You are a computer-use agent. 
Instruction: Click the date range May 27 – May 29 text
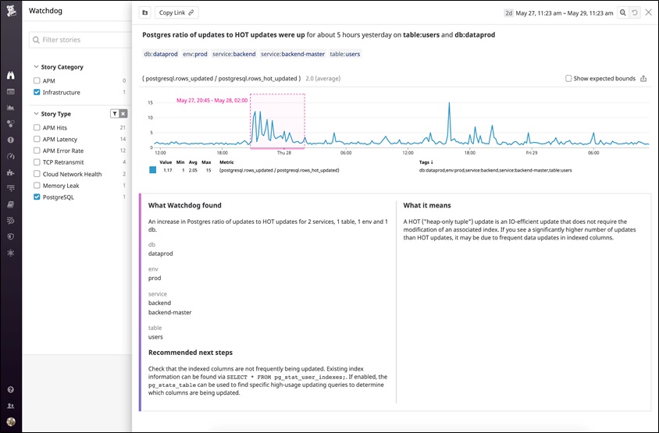(564, 13)
